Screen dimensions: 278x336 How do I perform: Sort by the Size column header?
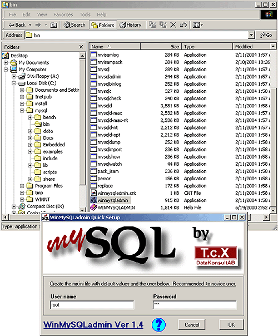pyautogui.click(x=161, y=47)
